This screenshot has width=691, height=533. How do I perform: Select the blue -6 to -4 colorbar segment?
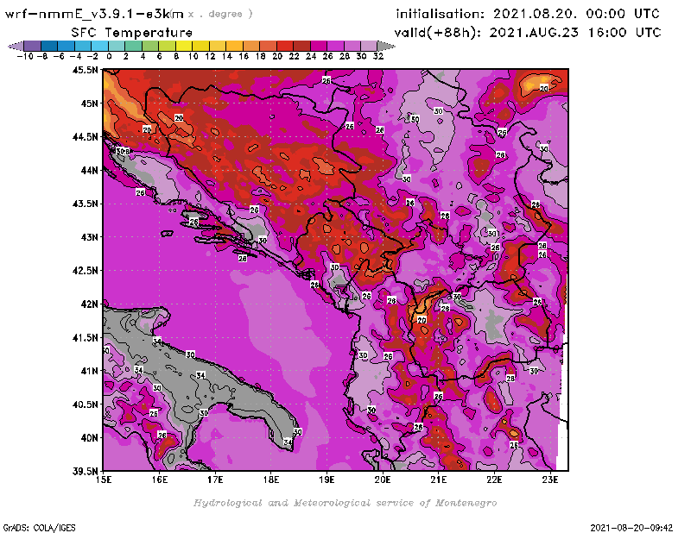coord(67,46)
